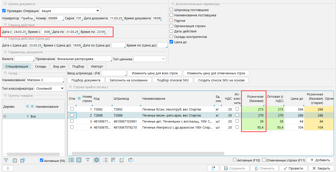Enable Штрихкод поставщика checkbox
Viewport: 336px width, 172px height.
(171, 10)
